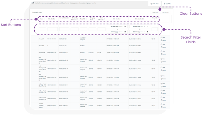Clear all filters with Clear filters button

(x=155, y=12)
